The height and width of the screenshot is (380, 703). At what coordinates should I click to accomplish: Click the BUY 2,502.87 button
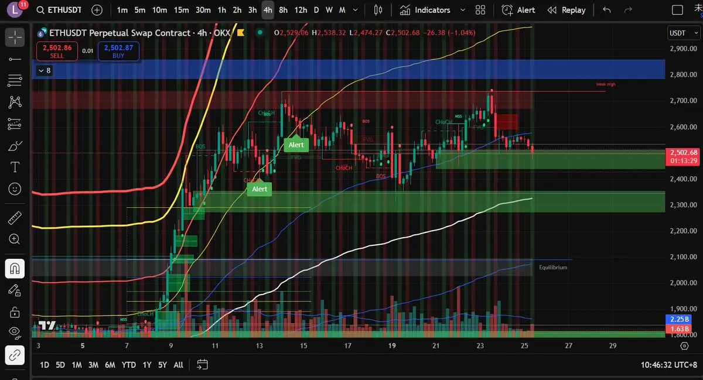click(119, 52)
